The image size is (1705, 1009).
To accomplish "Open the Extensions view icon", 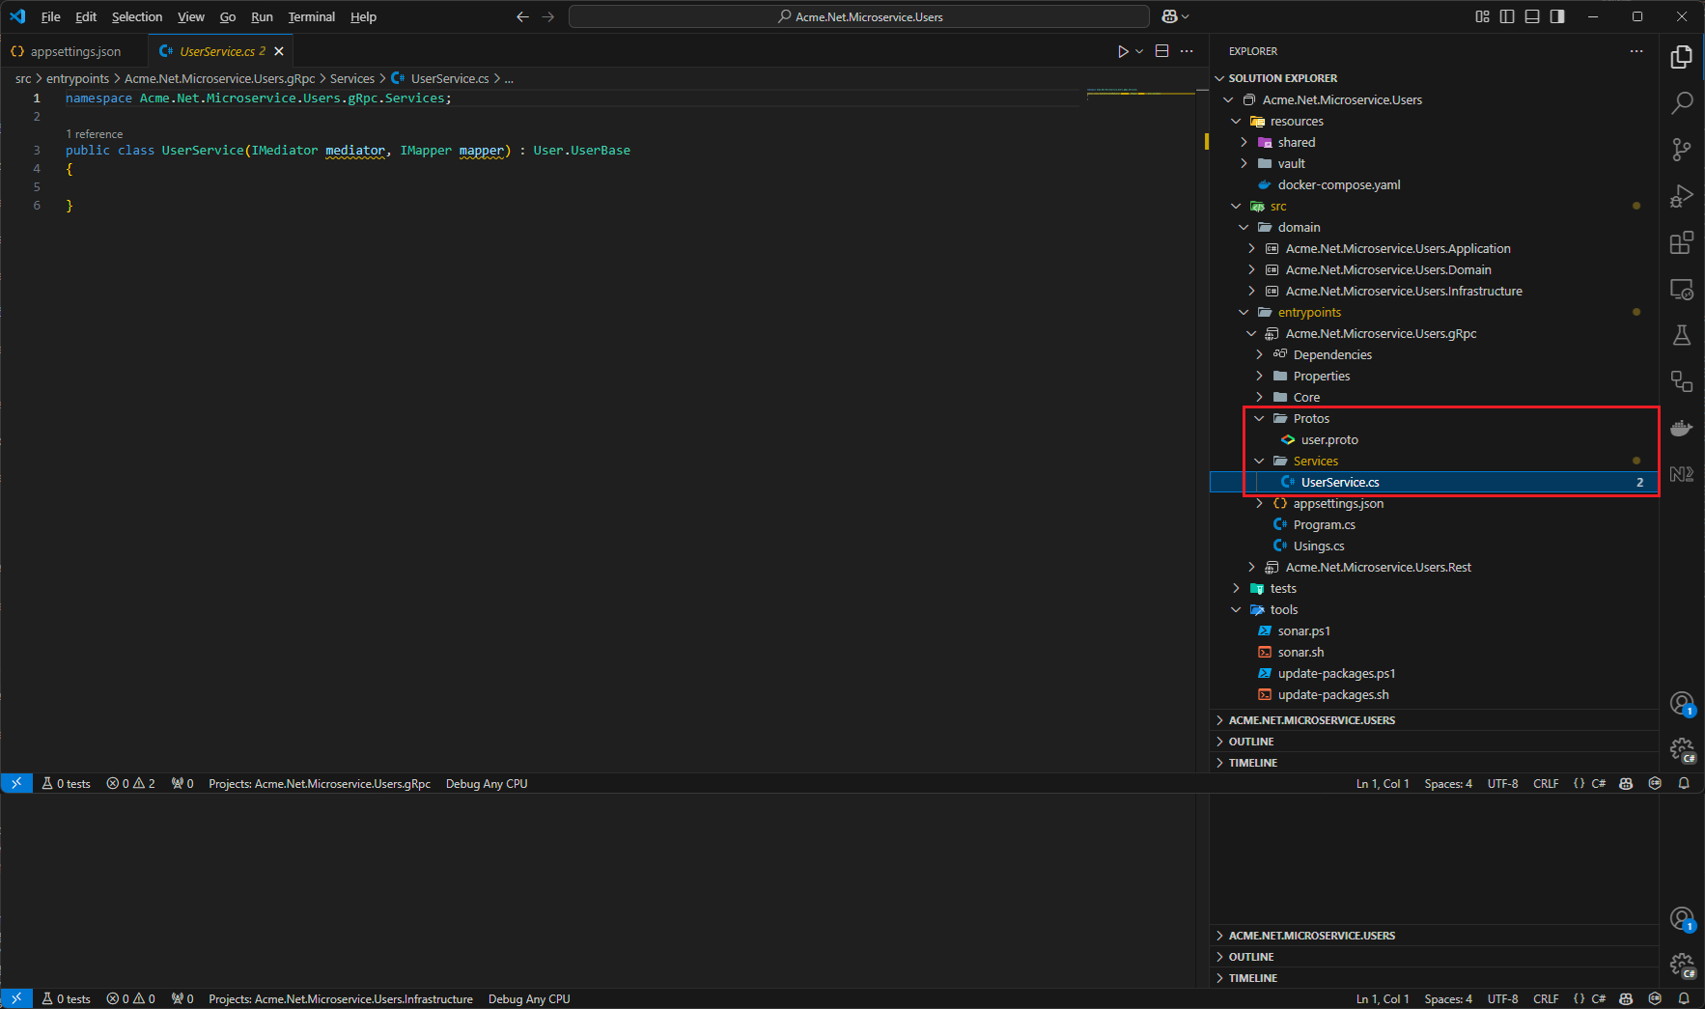I will coord(1682,241).
